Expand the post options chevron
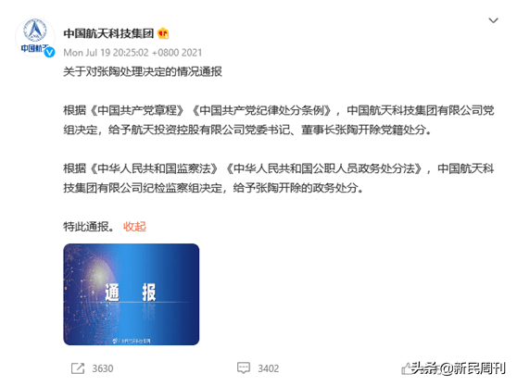The image size is (517, 386). point(493,20)
